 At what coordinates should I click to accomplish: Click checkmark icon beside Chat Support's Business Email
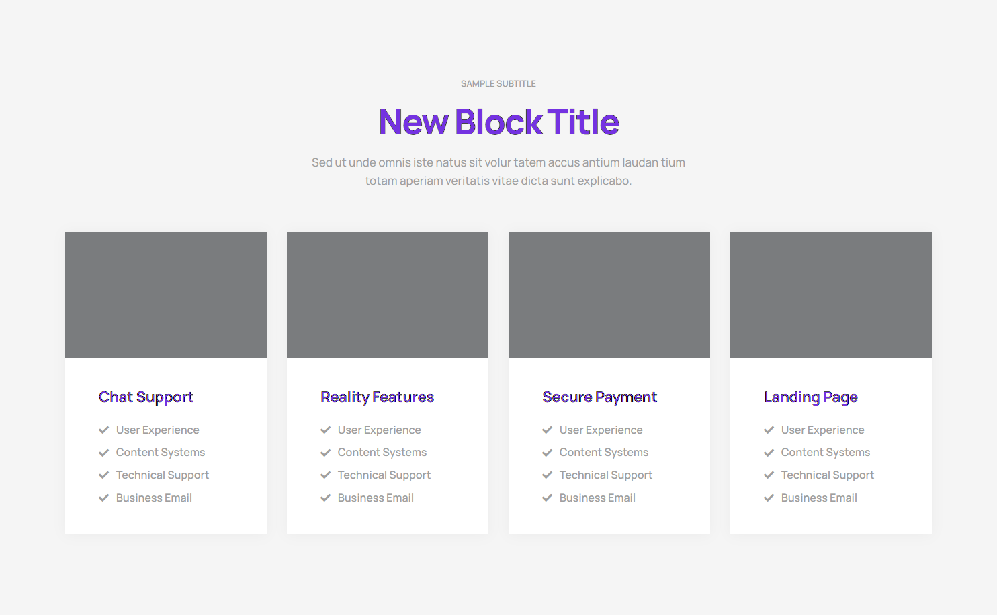104,498
